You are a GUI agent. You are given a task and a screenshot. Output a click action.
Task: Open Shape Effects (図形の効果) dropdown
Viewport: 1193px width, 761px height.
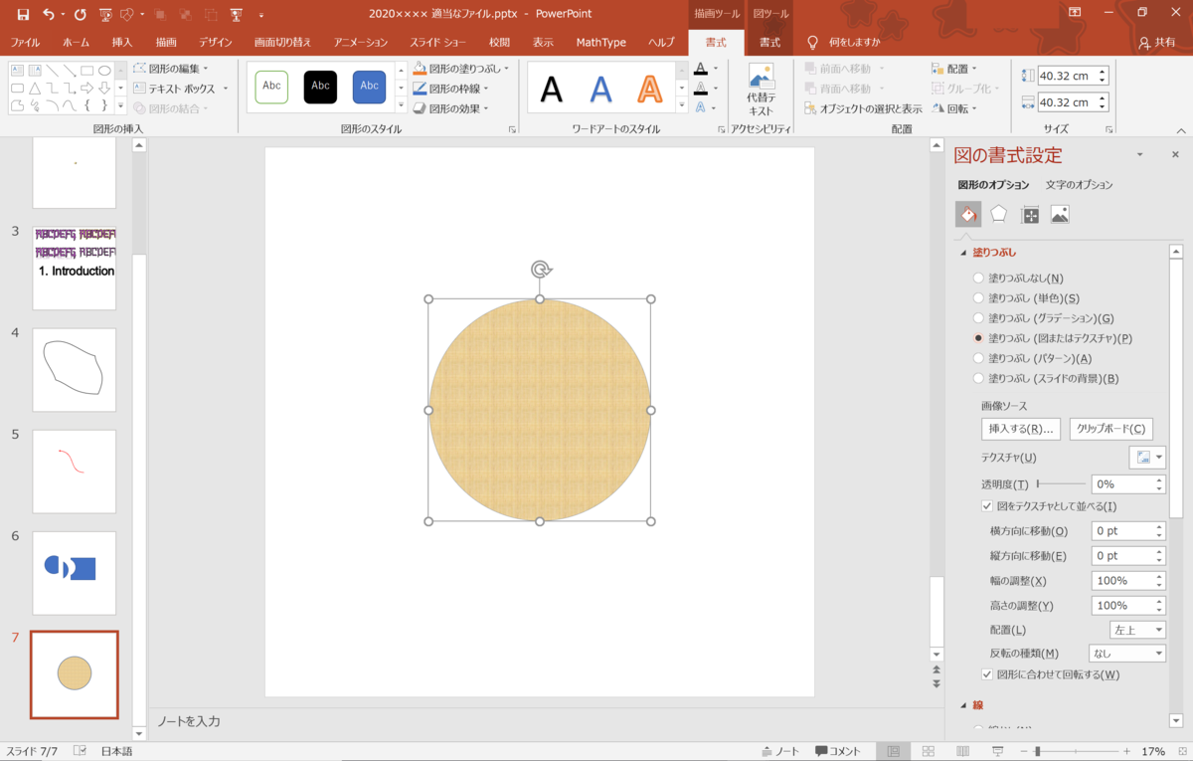pyautogui.click(x=451, y=108)
